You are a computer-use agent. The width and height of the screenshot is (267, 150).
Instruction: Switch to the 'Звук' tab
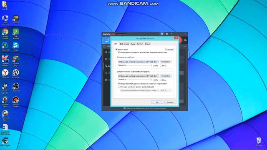pyautogui.click(x=116, y=44)
